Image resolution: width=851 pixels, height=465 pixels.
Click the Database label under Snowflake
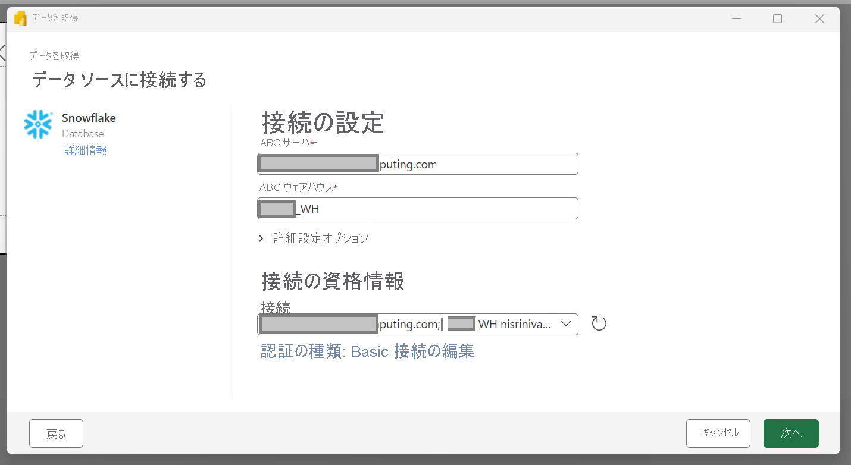[83, 134]
